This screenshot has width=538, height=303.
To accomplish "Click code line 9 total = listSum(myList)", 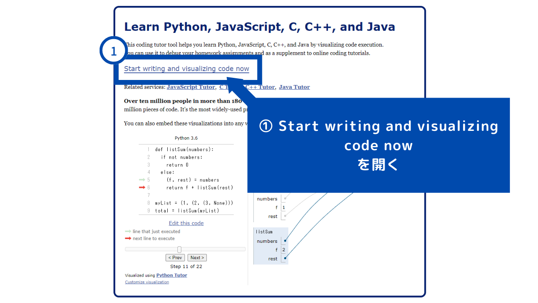I will 187,210.
